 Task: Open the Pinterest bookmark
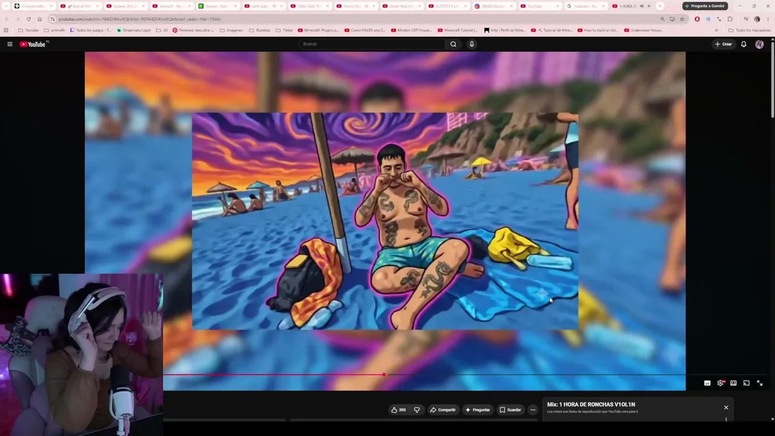[193, 30]
